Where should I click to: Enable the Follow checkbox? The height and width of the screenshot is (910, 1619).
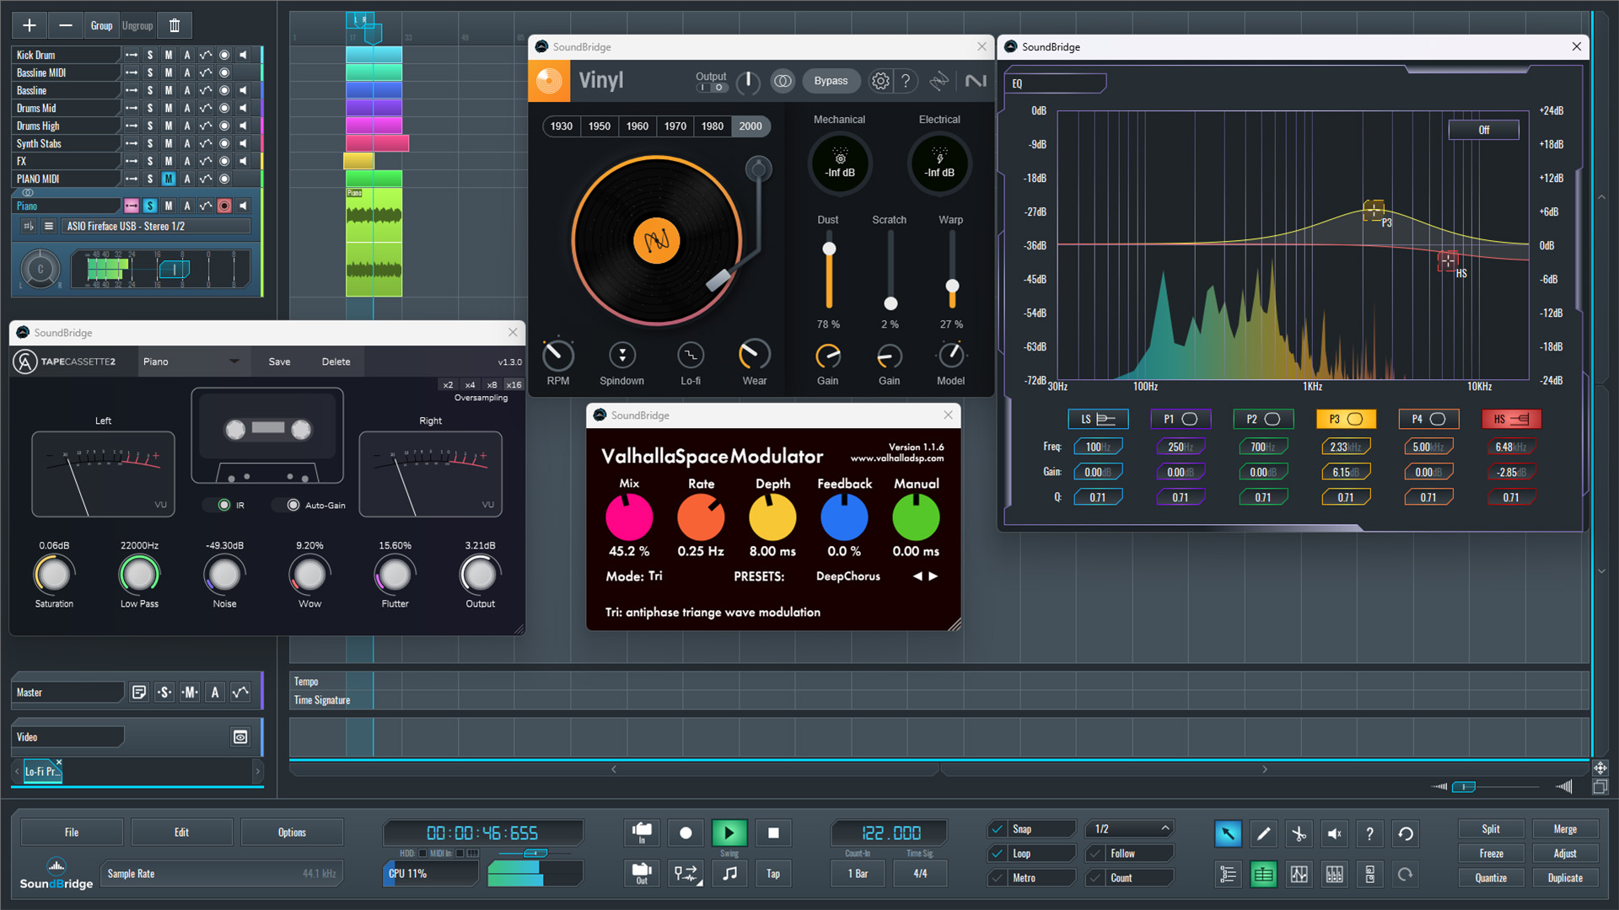pos(1095,854)
